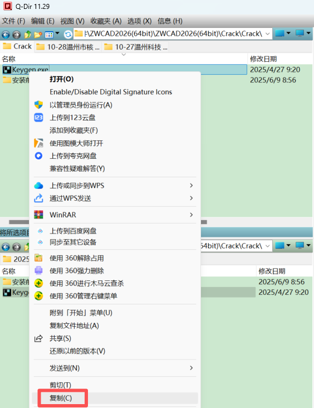This screenshot has height=408, width=314.
Task: Open the view mode dropdown arrow in the top pane
Action: (x=57, y=33)
